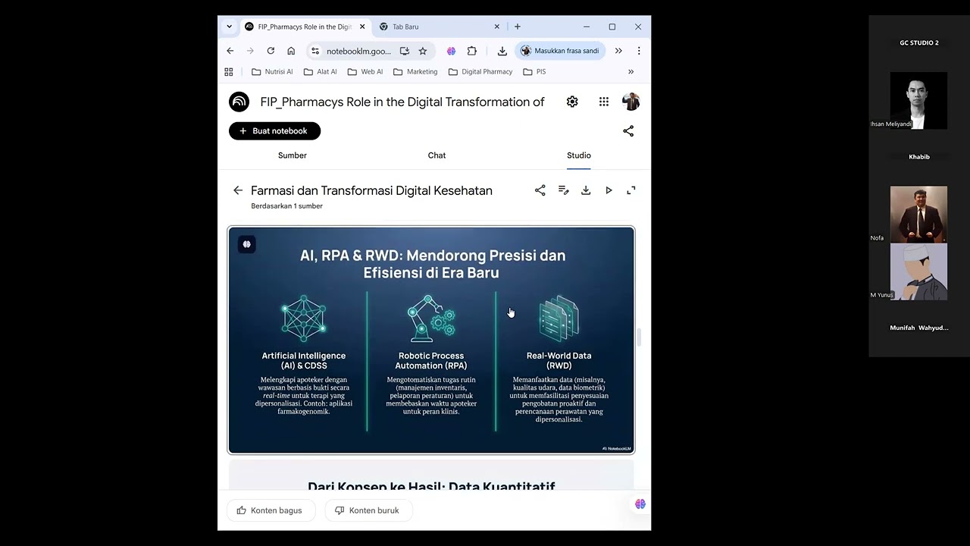The image size is (970, 546).
Task: Click the notebooklm.goo... address field
Action: (358, 51)
